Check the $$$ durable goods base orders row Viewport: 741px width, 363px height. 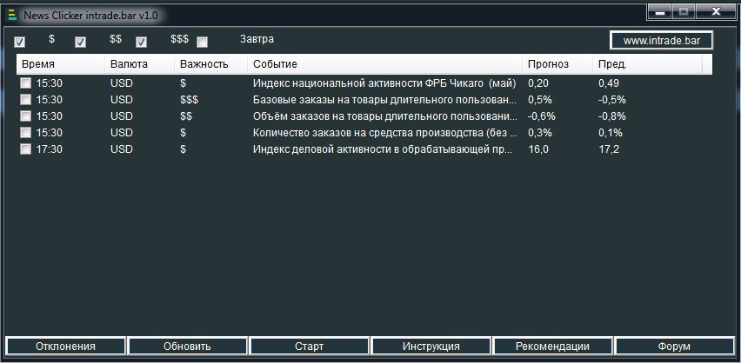pos(26,100)
